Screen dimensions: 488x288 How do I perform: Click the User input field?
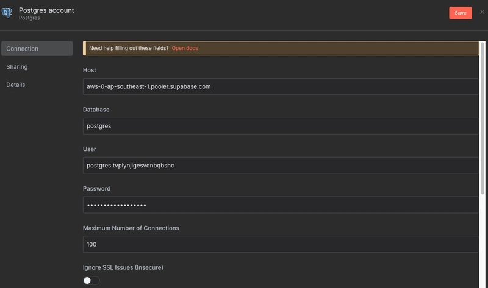click(x=281, y=165)
